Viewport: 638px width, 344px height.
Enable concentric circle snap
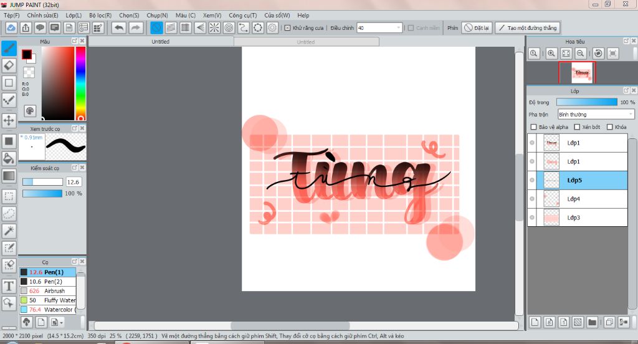tap(229, 27)
